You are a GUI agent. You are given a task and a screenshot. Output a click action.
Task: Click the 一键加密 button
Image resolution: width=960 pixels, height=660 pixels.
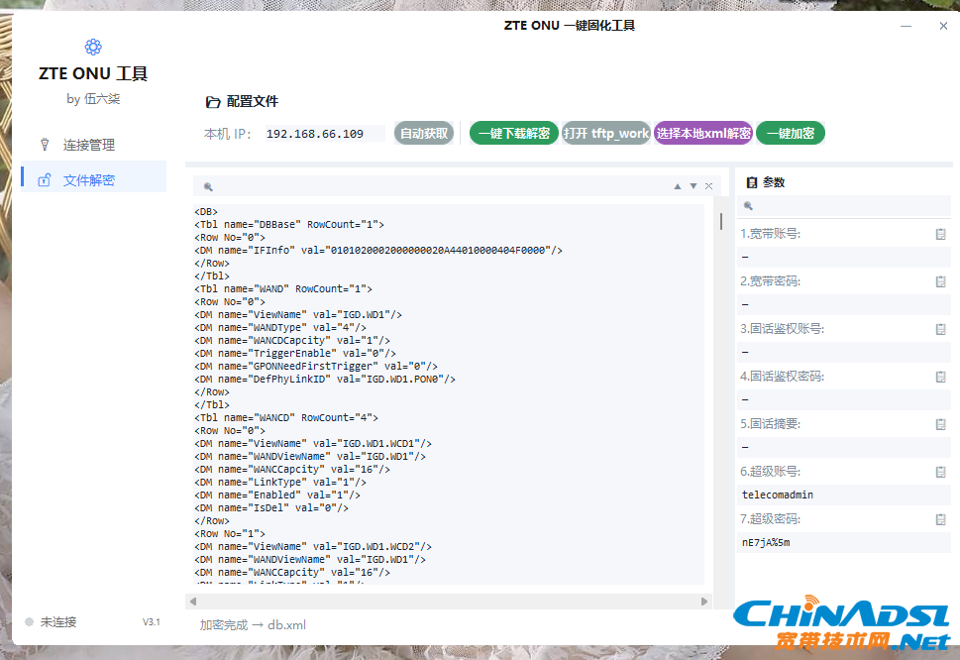point(791,133)
